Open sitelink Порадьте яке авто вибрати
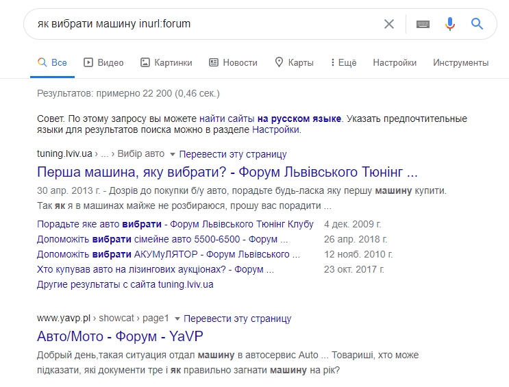Image resolution: width=509 pixels, height=387 pixels. pos(175,225)
